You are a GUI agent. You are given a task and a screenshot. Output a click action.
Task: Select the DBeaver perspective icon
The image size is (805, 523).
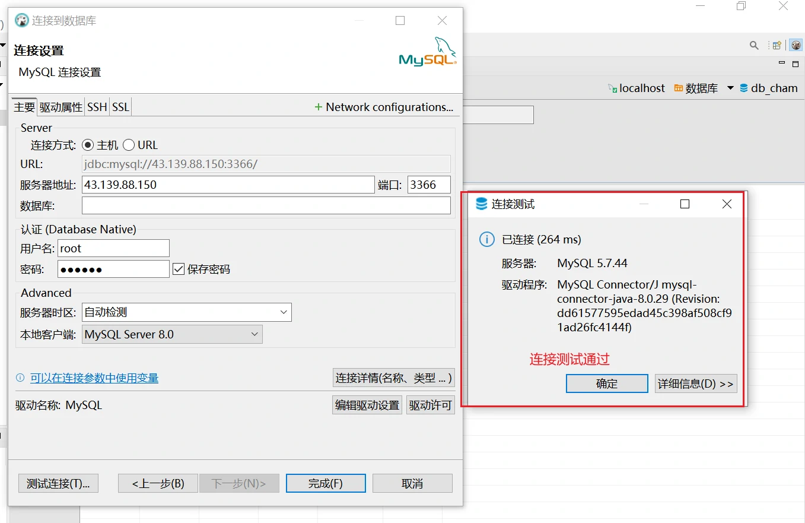[796, 45]
